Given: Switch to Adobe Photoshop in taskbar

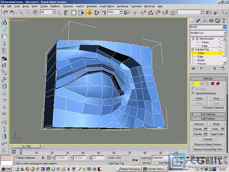Looking at the screenshot, I should [x=129, y=169].
